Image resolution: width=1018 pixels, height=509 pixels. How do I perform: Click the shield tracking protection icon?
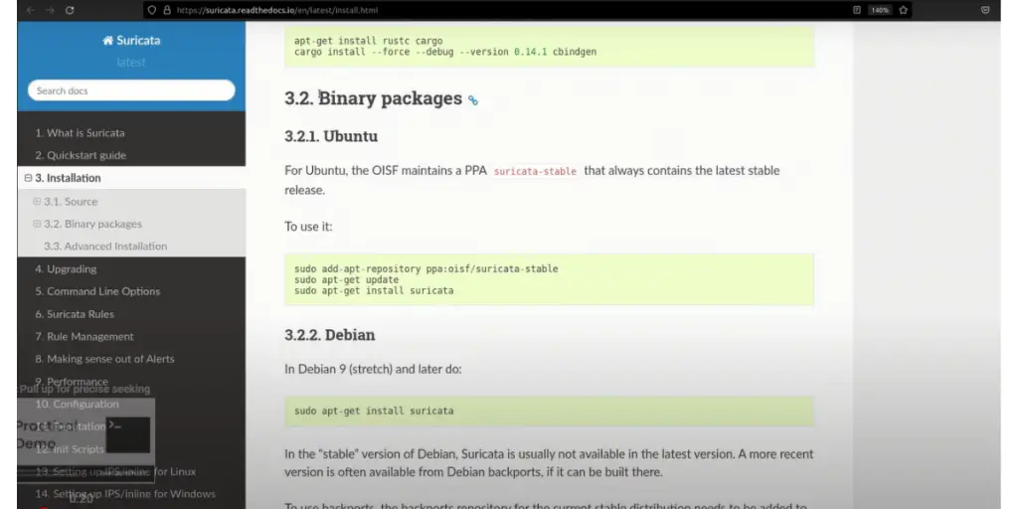152,10
